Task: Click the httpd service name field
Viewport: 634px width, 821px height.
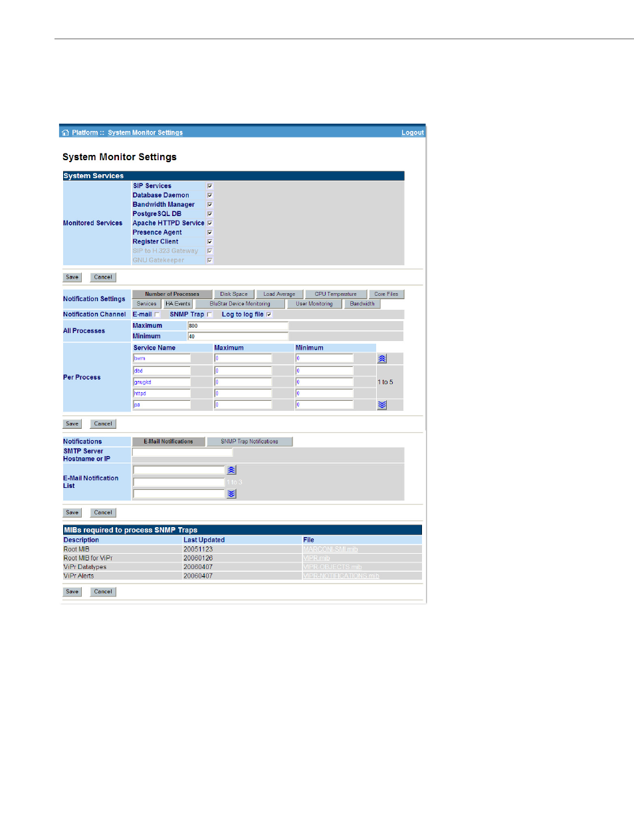Action: [162, 394]
